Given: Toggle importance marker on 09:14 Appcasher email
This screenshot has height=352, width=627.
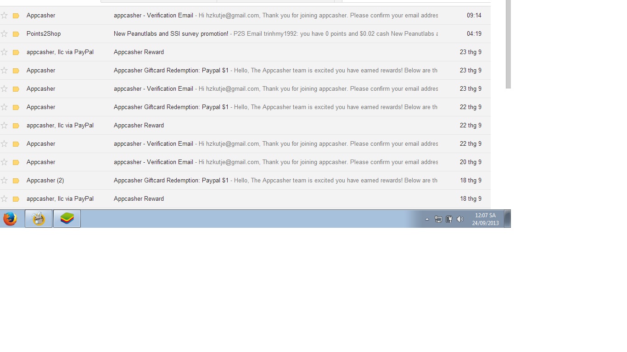Looking at the screenshot, I should point(16,16).
